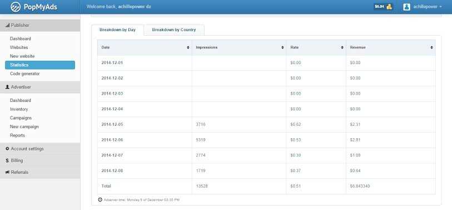
Task: Open Reports under Advertiser
Action: [17, 135]
